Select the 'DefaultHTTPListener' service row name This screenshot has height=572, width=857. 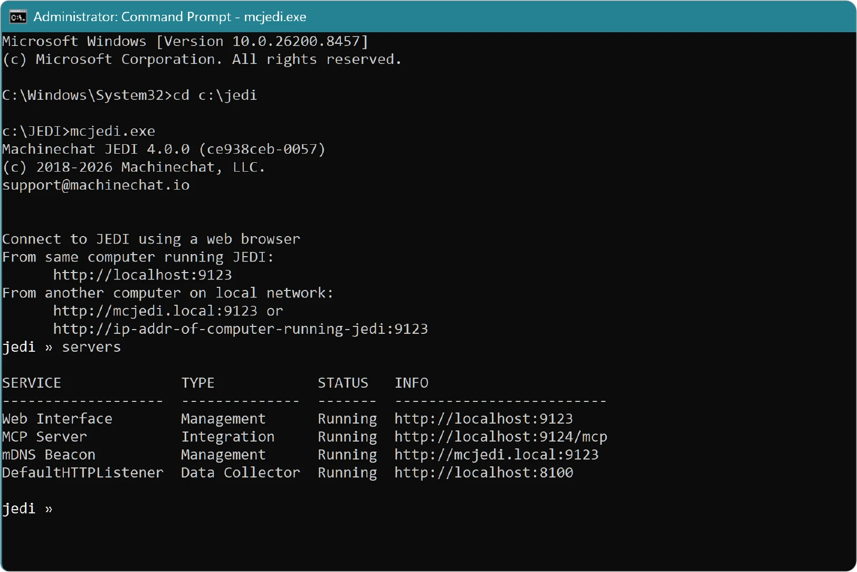point(83,473)
